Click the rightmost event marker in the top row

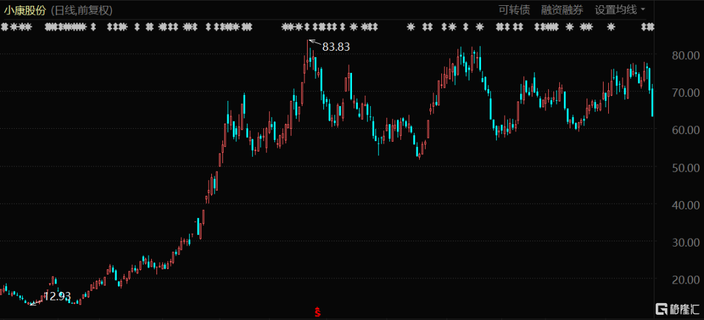point(648,27)
